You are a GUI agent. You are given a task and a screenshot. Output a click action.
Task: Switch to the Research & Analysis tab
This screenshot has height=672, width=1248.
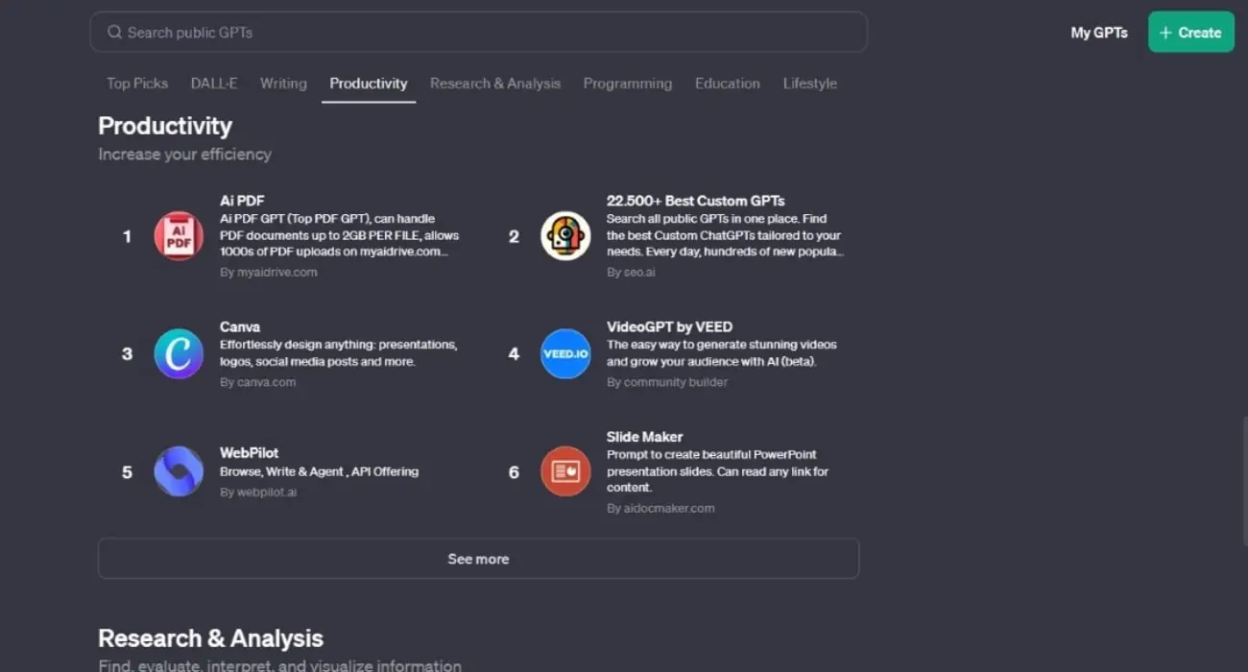click(x=495, y=84)
